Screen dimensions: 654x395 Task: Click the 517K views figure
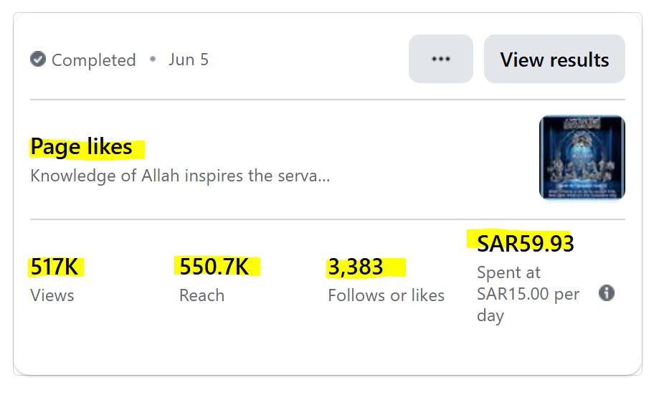[x=54, y=267]
